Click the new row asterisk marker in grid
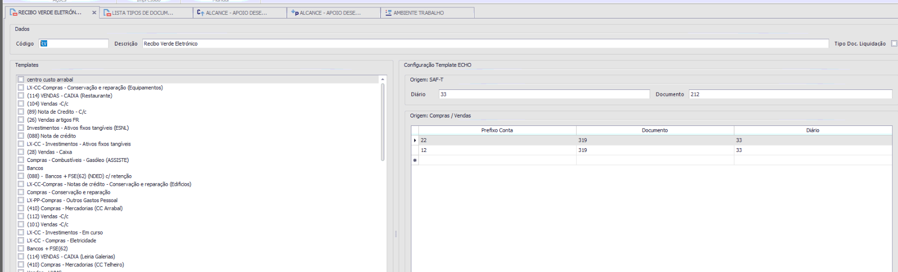The width and height of the screenshot is (898, 272). click(x=415, y=160)
